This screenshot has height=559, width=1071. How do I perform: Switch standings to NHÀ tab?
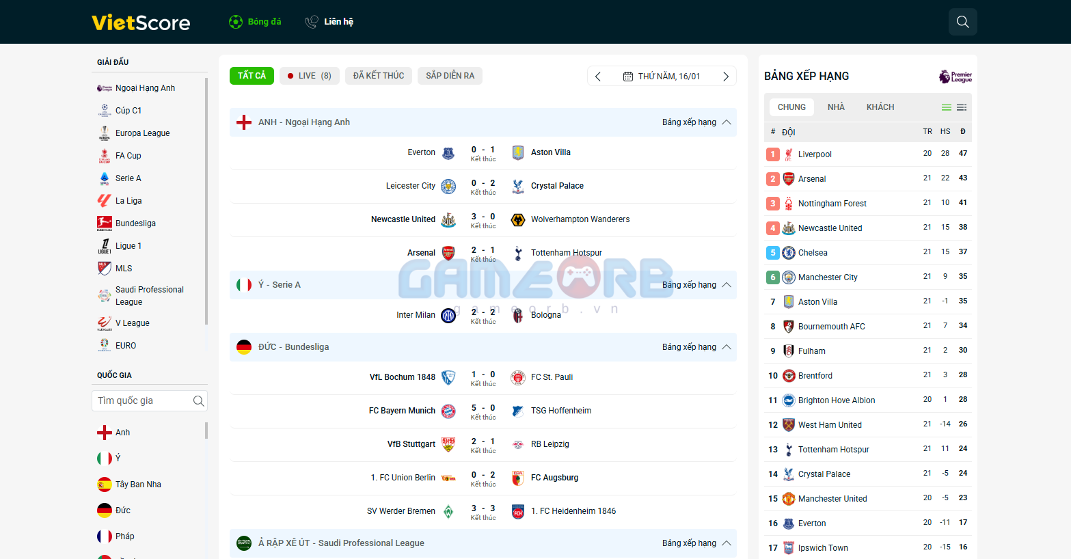tap(836, 107)
